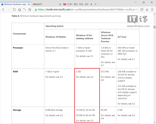Click '8 GB flash storage' cell
The width and height of the screenshot is (156, 124).
[x=54, y=110]
